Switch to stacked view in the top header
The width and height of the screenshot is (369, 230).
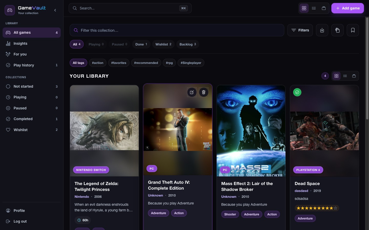[x=324, y=8]
